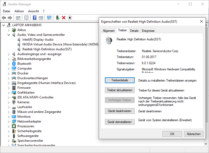Switch to the Allgemein tab
This screenshot has width=209, height=153.
point(109,31)
